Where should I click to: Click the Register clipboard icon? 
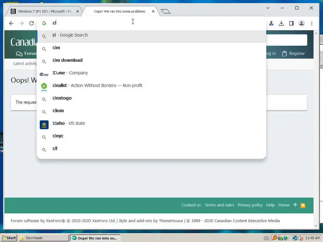(x=285, y=54)
